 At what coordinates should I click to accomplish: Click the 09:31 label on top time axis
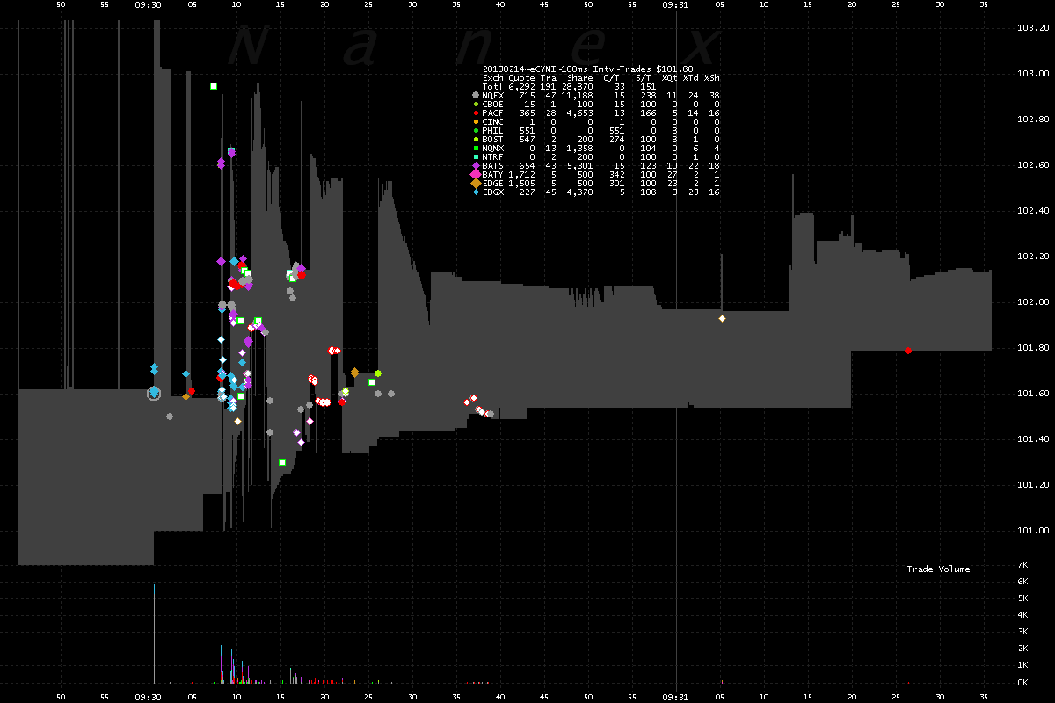[676, 5]
